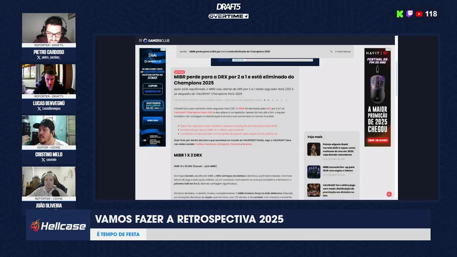The height and width of the screenshot is (257, 457).
Task: Click the GamersClub logo in the header
Action: (156, 41)
